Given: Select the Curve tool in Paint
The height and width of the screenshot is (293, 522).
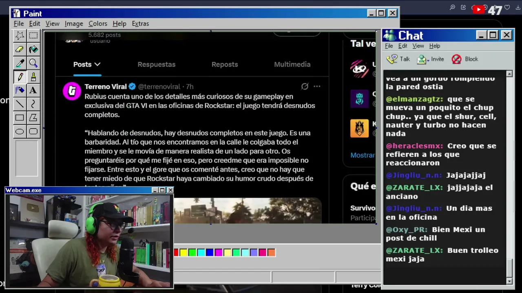Looking at the screenshot, I should [x=33, y=104].
